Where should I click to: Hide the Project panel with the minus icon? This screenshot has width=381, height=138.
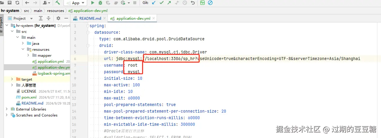(66, 18)
